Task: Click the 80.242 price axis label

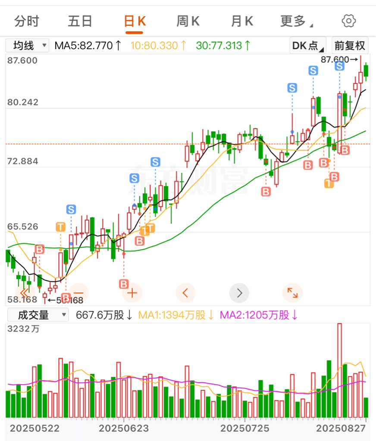Action: pyautogui.click(x=23, y=102)
